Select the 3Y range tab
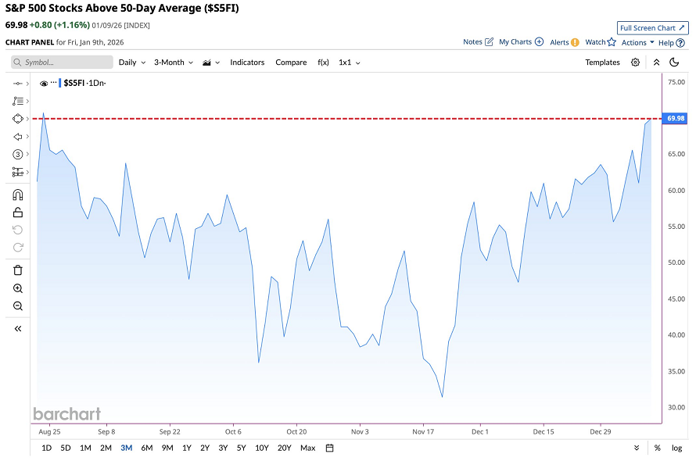 [223, 448]
